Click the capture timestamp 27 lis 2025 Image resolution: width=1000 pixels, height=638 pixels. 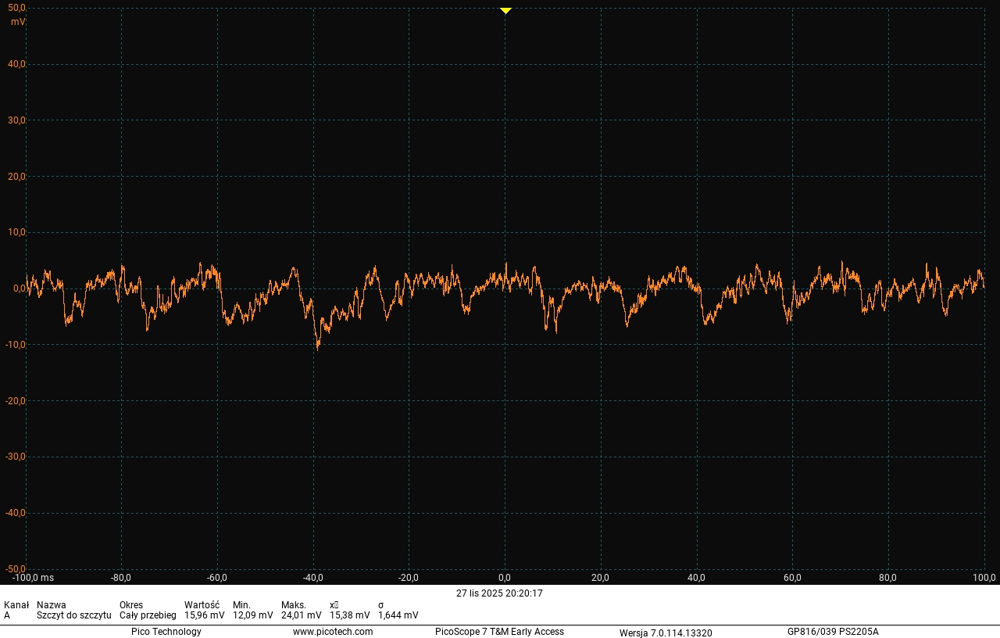499,593
